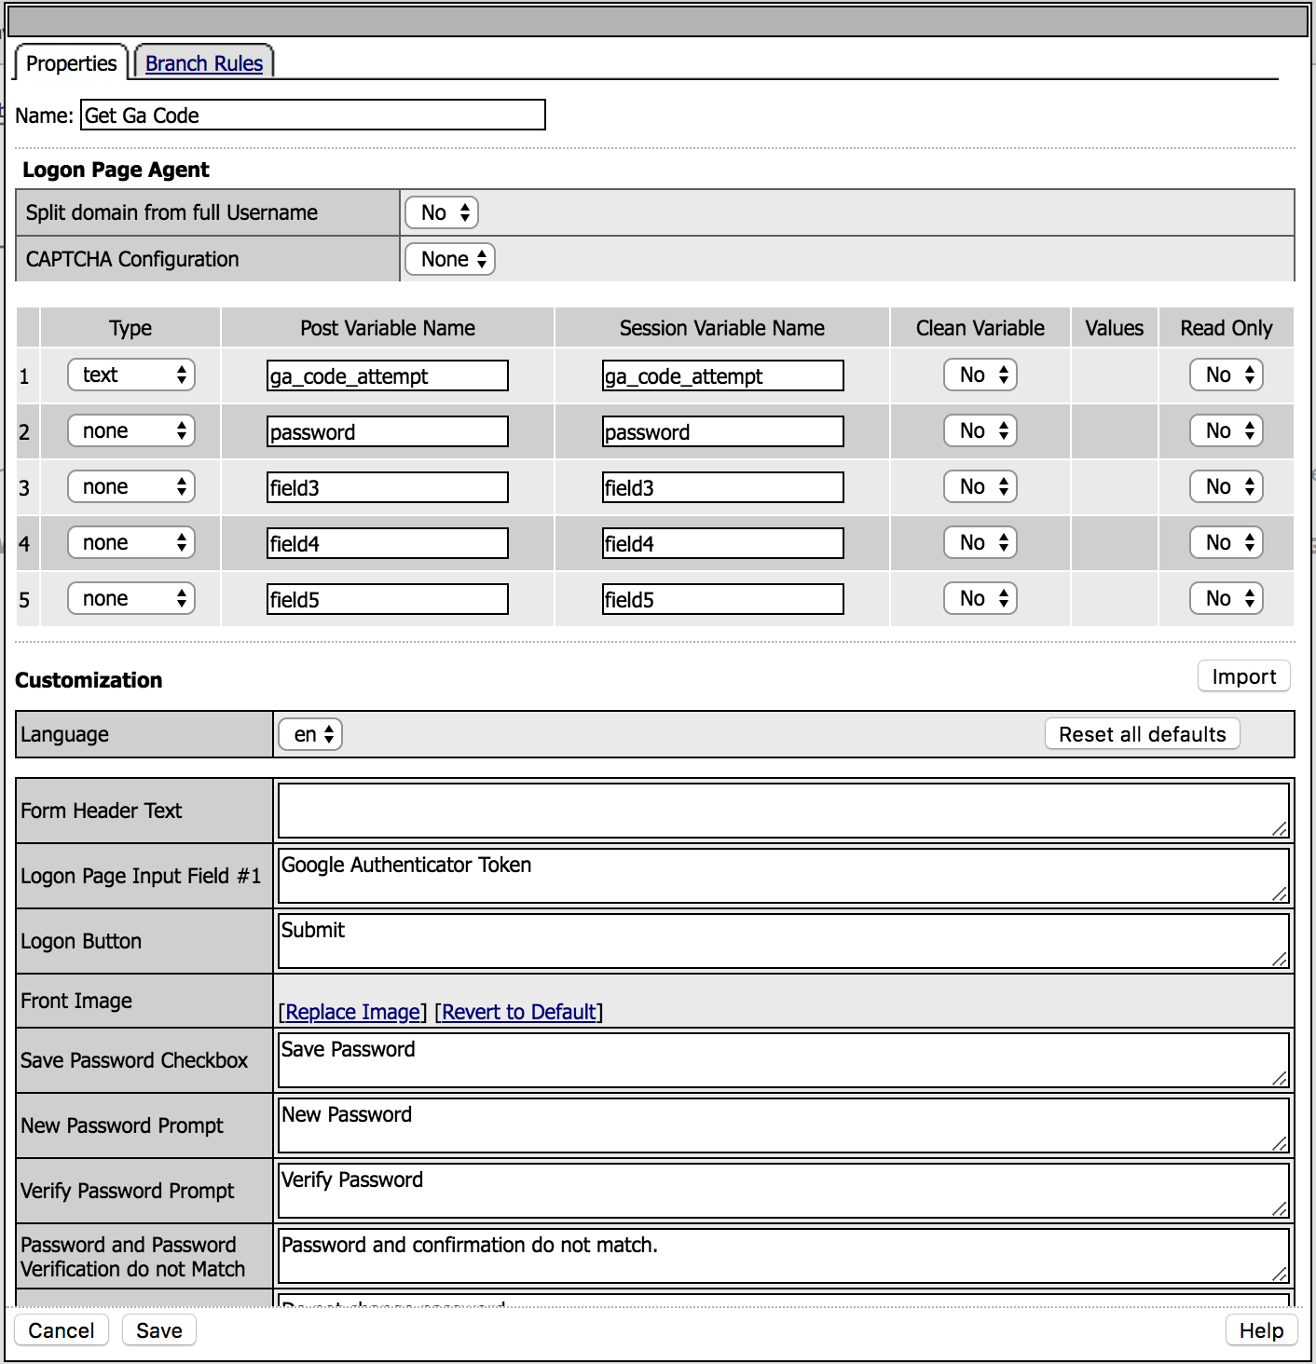The image size is (1316, 1364).
Task: Click the Import button
Action: [x=1244, y=676]
